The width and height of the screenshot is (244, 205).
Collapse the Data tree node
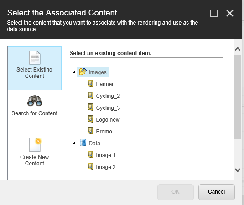coord(73,143)
